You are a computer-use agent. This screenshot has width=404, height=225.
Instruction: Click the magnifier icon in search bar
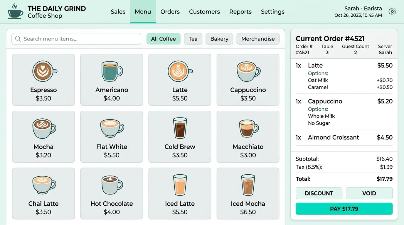pyautogui.click(x=18, y=39)
